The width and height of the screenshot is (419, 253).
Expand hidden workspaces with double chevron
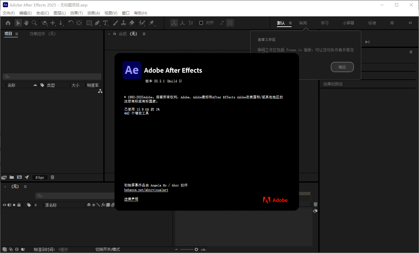point(410,23)
